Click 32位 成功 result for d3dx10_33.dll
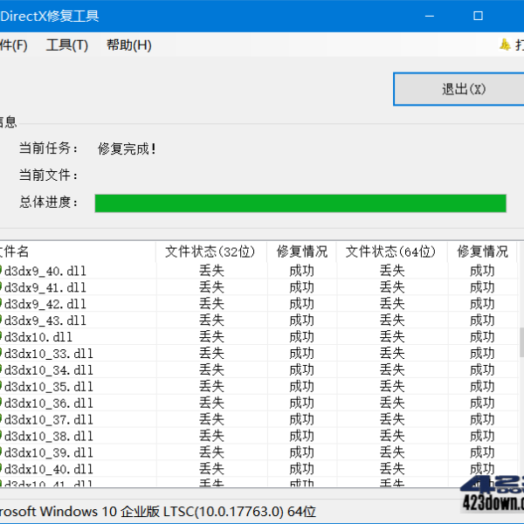Screen dimensions: 524x524 point(301,353)
